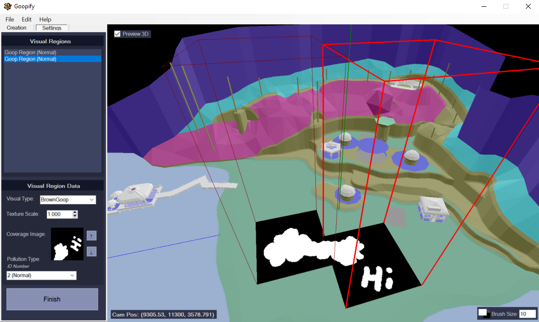Open the File menu
This screenshot has height=322, width=539.
click(10, 19)
